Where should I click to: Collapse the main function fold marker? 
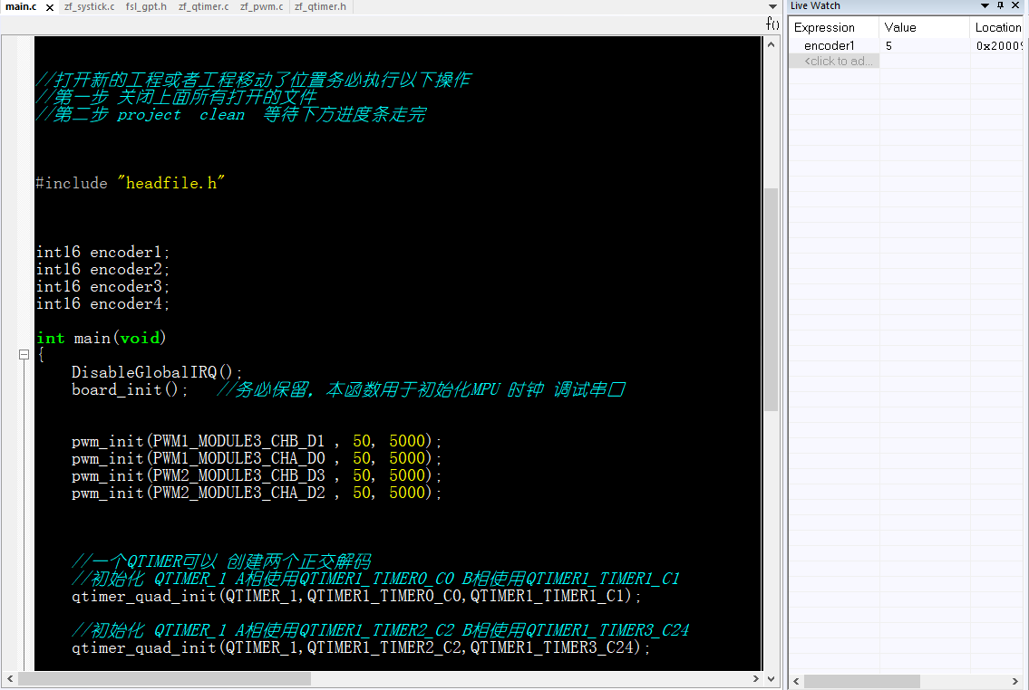point(24,354)
